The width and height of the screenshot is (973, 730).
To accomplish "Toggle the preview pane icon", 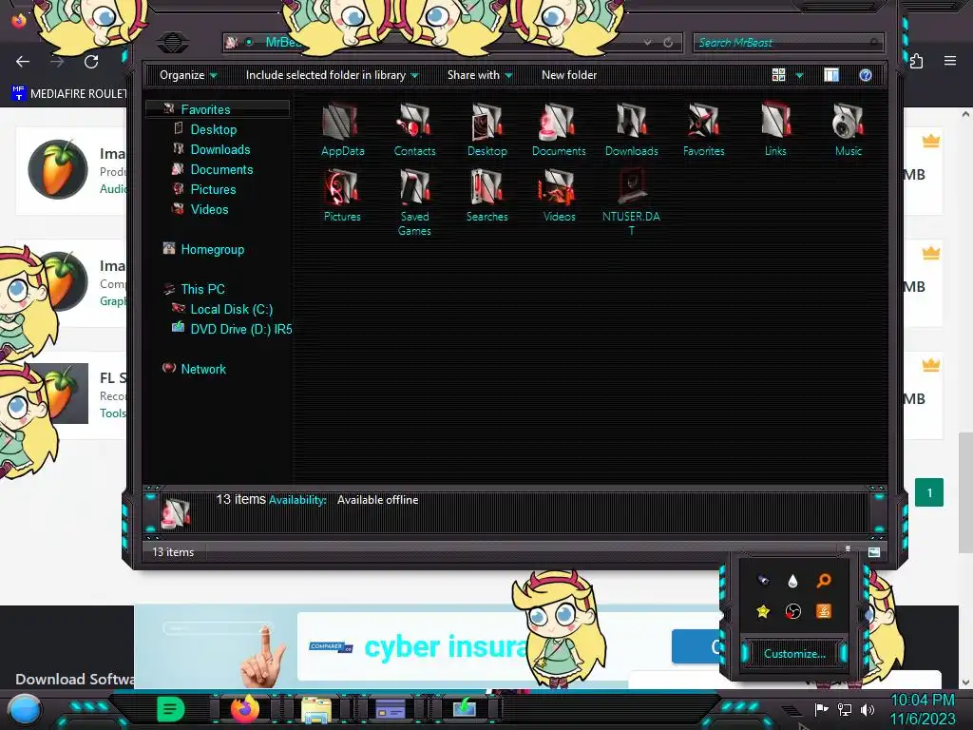I will point(830,75).
